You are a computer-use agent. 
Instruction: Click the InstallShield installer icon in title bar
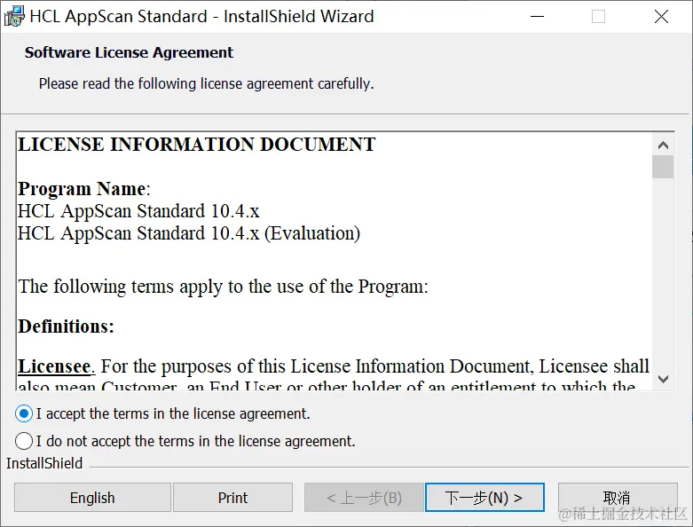point(13,16)
